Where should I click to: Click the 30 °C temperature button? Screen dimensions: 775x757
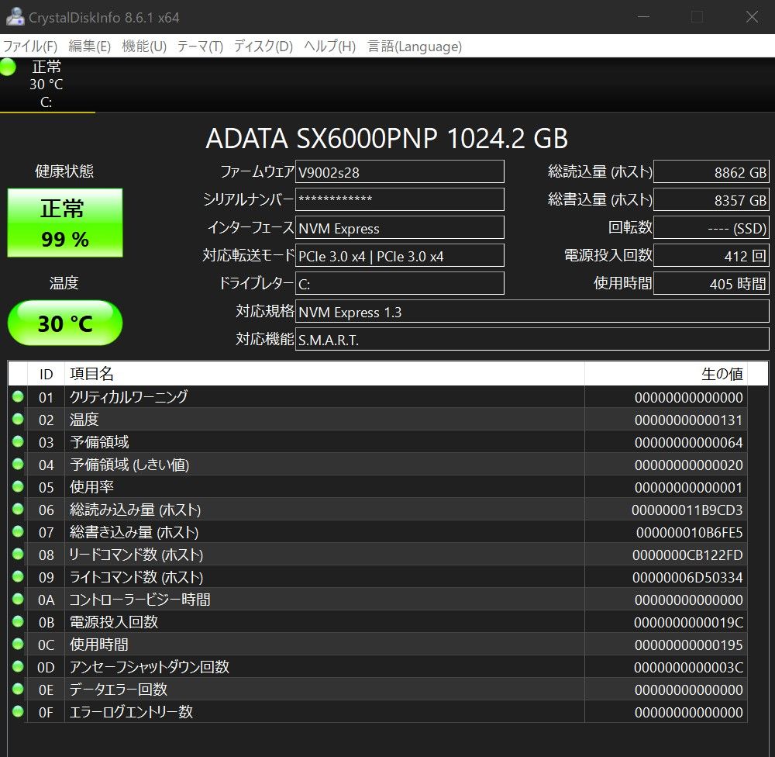coord(65,323)
